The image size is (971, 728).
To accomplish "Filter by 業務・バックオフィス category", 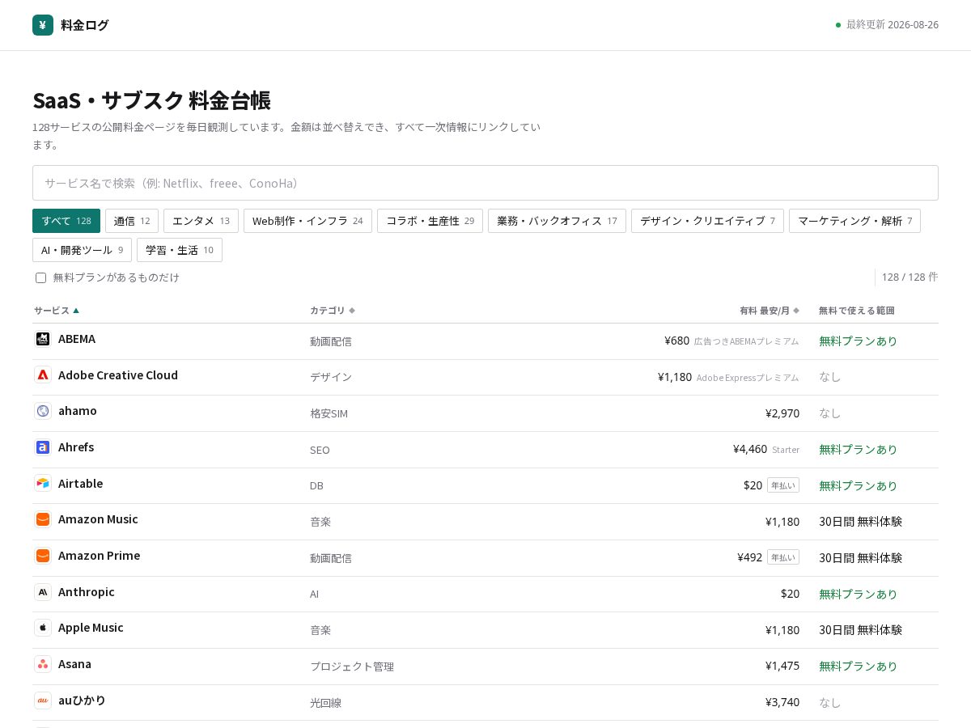I will tap(557, 221).
